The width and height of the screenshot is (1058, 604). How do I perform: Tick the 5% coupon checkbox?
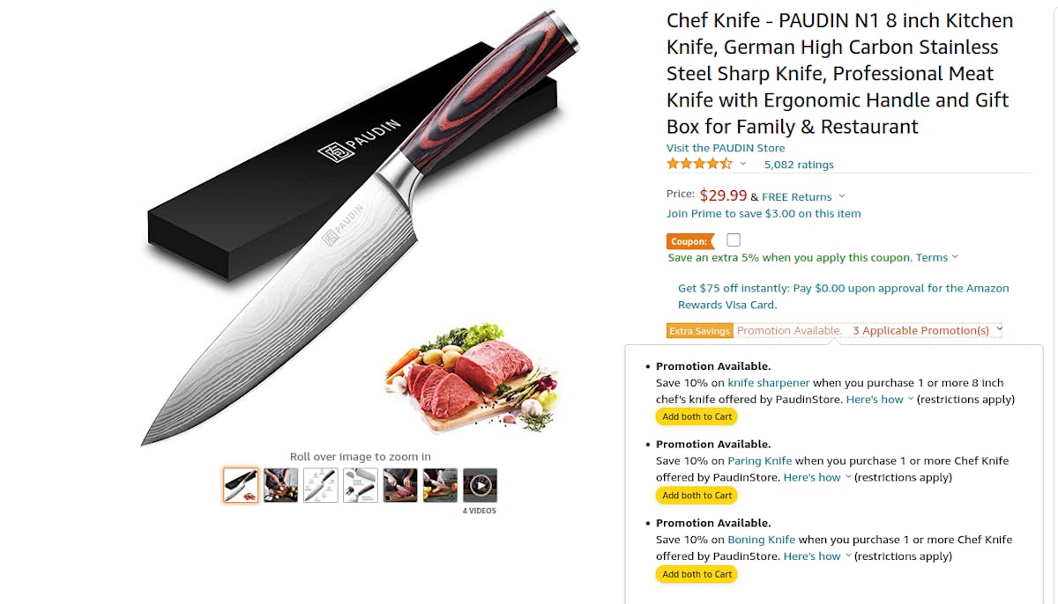734,239
